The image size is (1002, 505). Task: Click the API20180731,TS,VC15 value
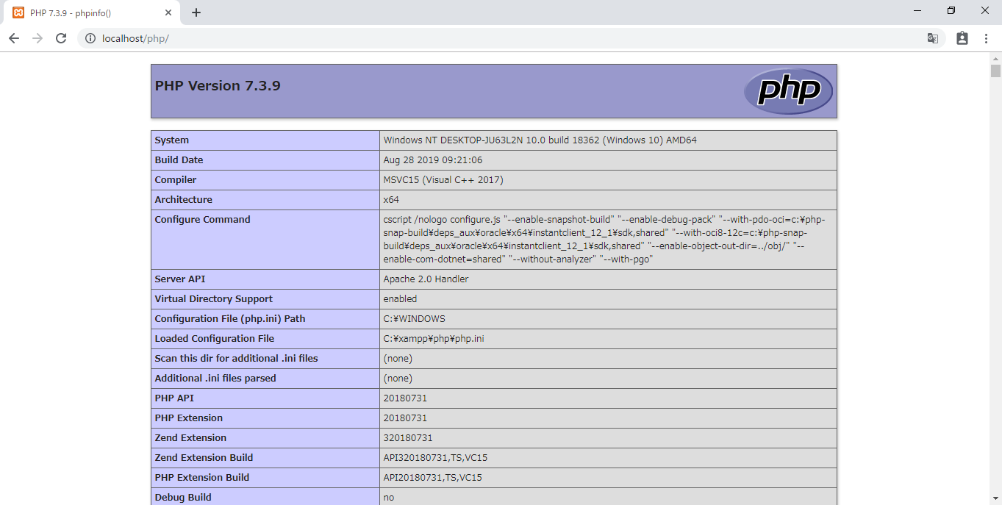432,478
